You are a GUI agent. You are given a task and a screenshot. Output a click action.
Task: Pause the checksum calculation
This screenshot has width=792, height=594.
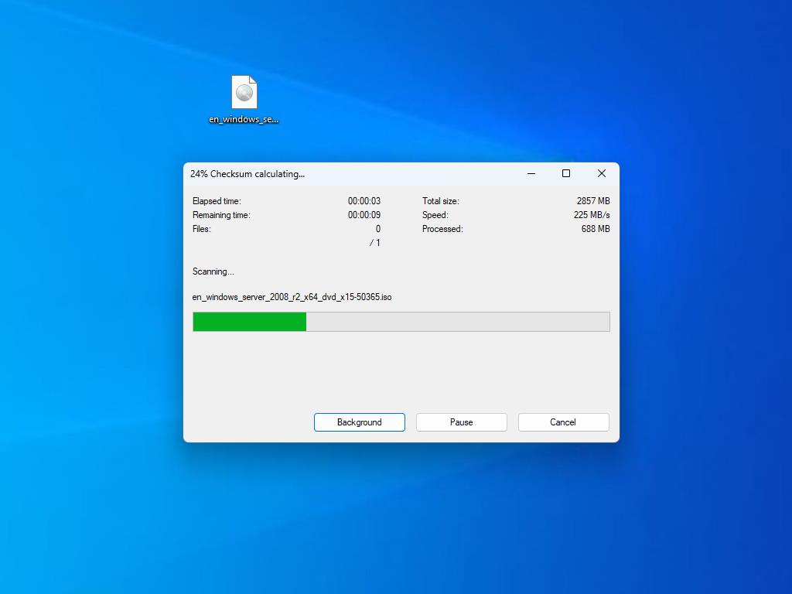(x=461, y=422)
